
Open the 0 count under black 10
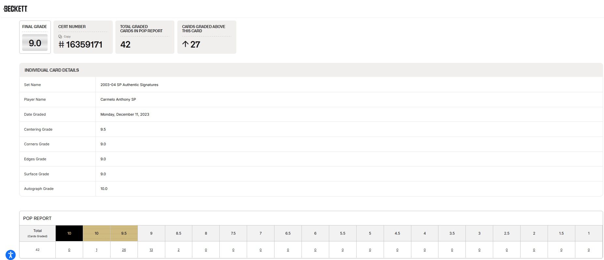pos(69,250)
